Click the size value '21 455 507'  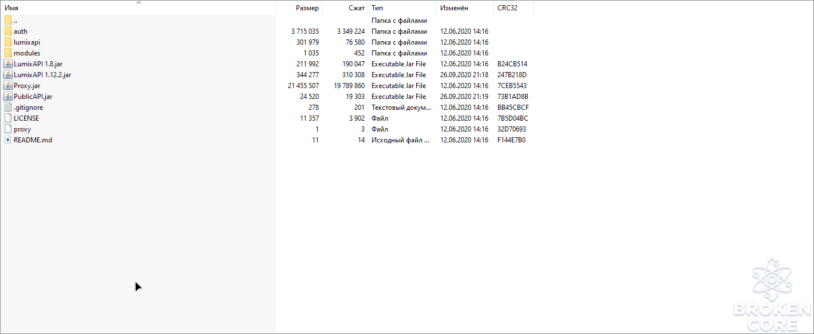point(303,86)
